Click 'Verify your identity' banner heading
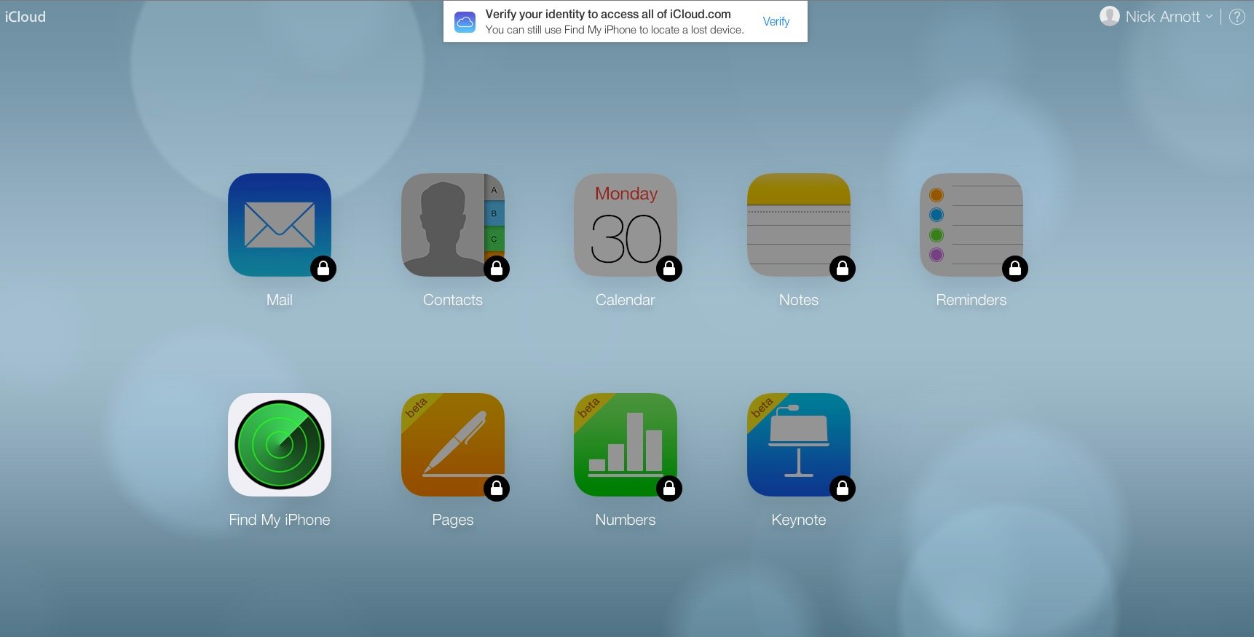 click(x=608, y=14)
